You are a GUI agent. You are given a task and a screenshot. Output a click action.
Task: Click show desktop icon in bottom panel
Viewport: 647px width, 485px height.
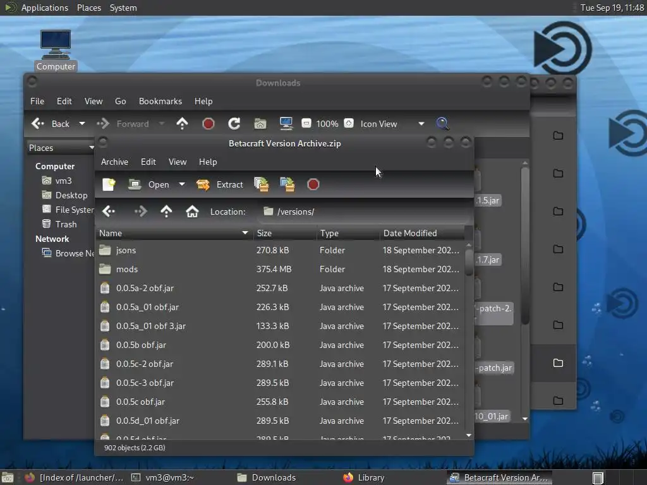click(8, 477)
